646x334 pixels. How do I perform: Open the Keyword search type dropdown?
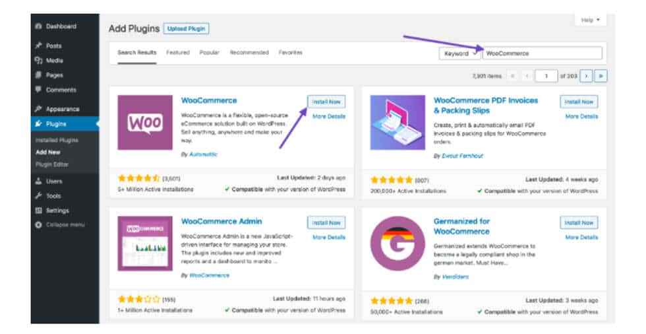point(460,53)
